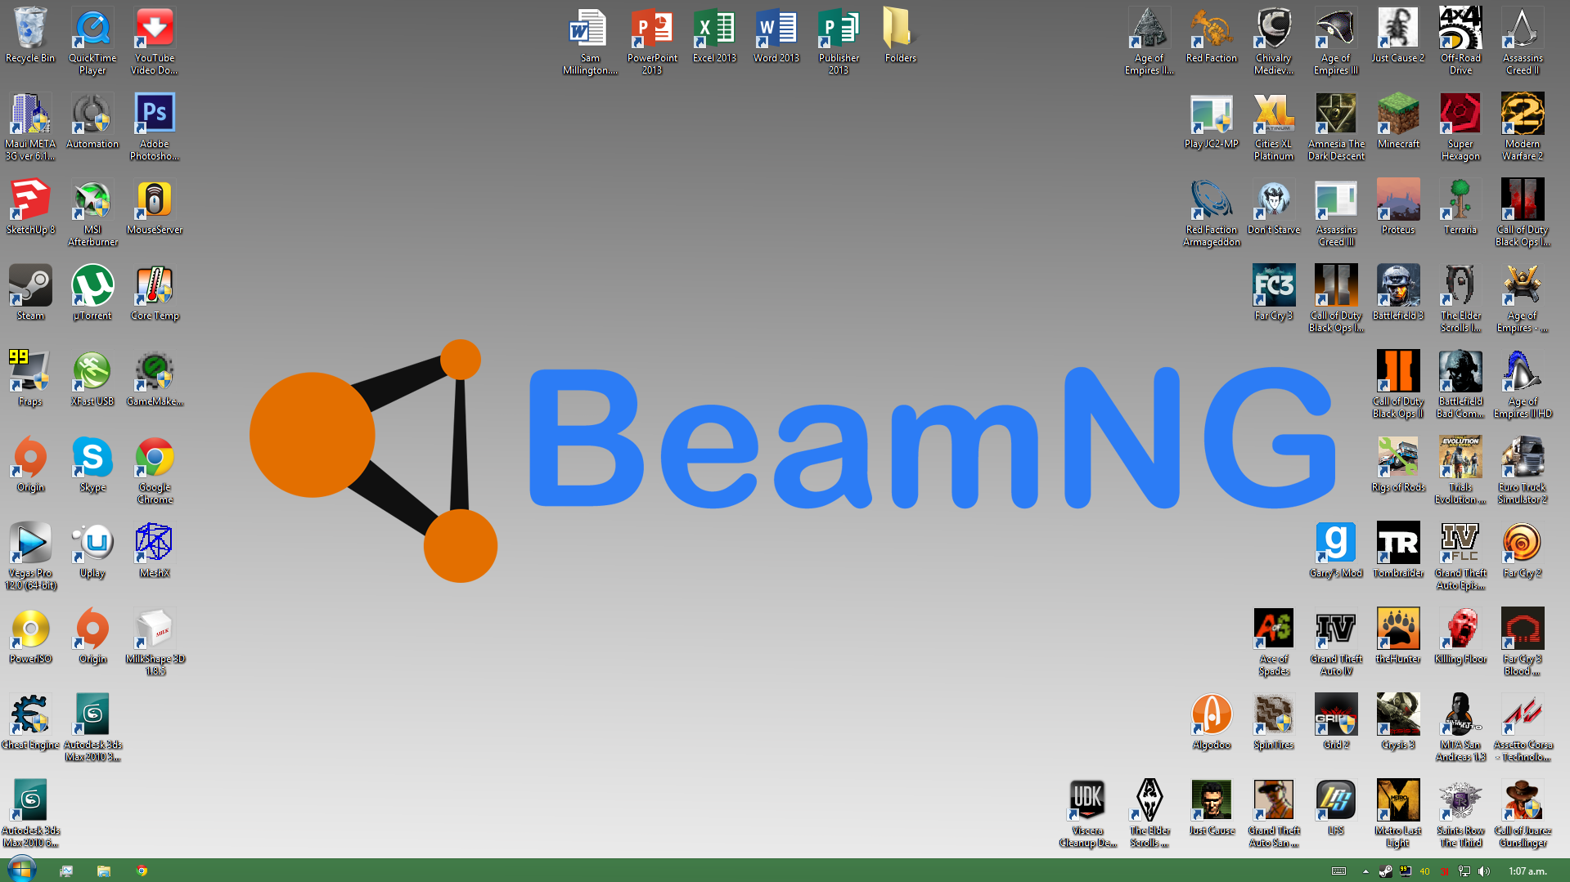Click the Steam tray icon

(x=1385, y=871)
